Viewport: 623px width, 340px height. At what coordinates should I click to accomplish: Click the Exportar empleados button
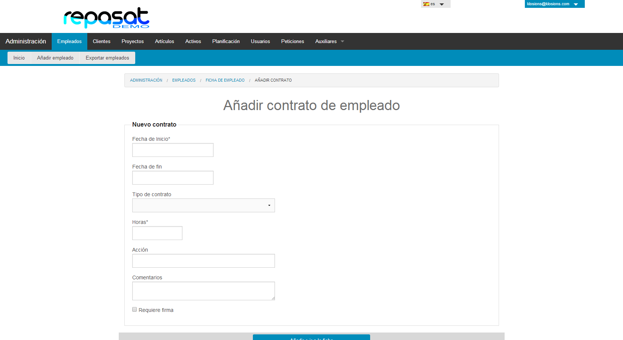tap(108, 58)
